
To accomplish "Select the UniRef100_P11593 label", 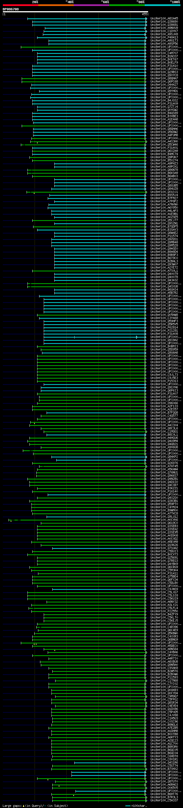I will tap(164, 678).
